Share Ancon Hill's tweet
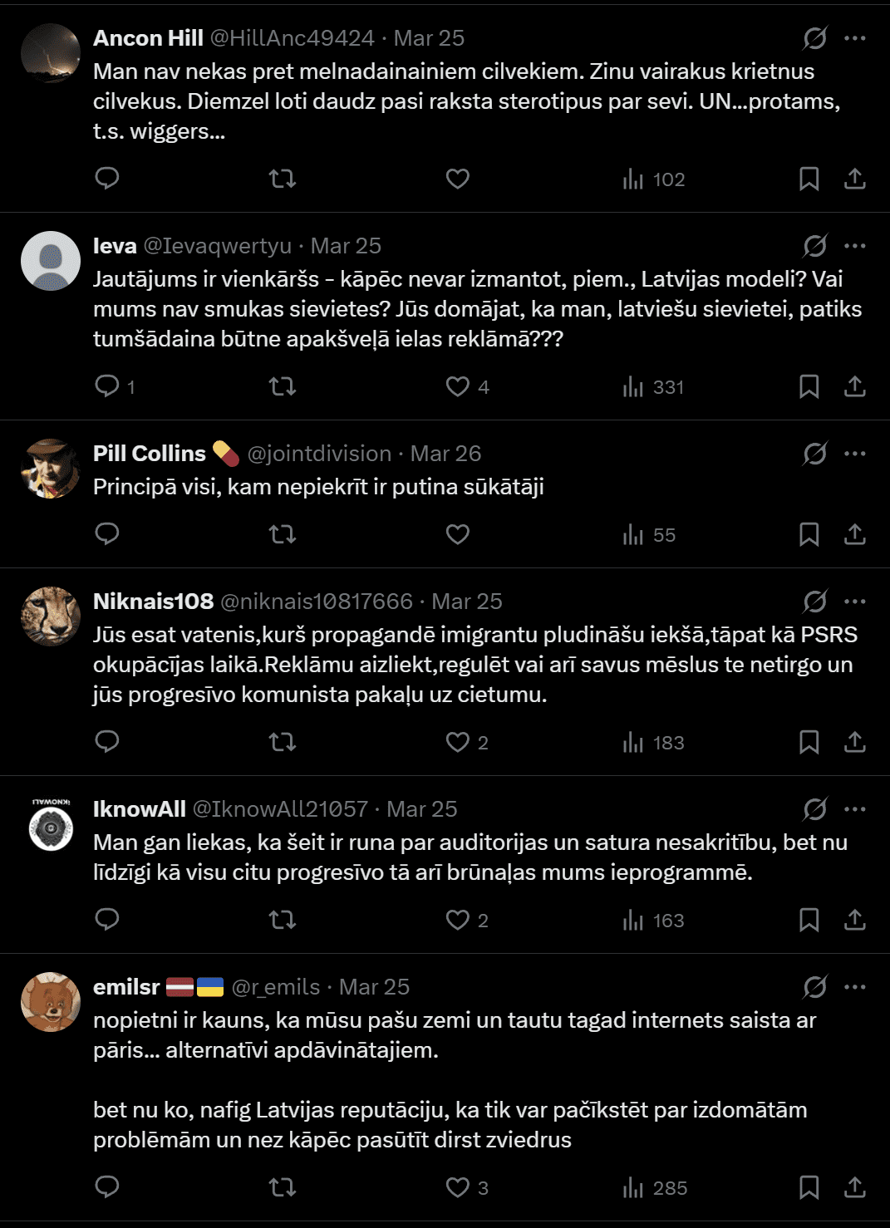 pyautogui.click(x=855, y=179)
